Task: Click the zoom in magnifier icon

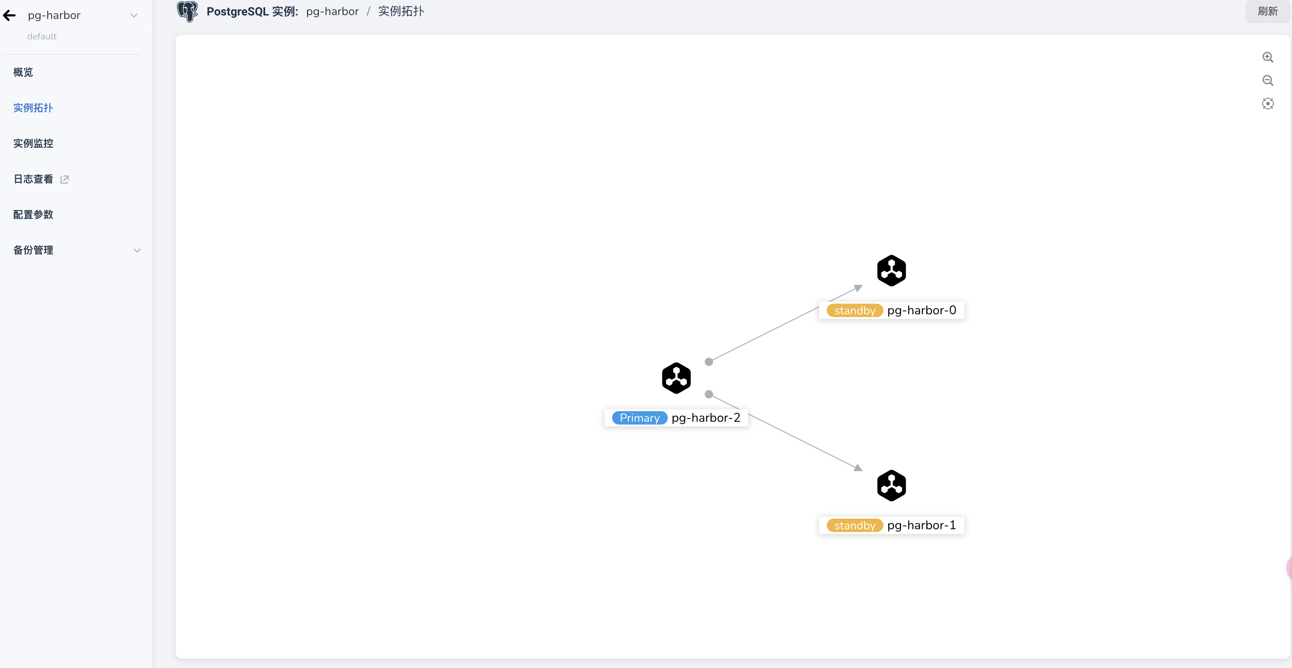Action: pos(1268,57)
